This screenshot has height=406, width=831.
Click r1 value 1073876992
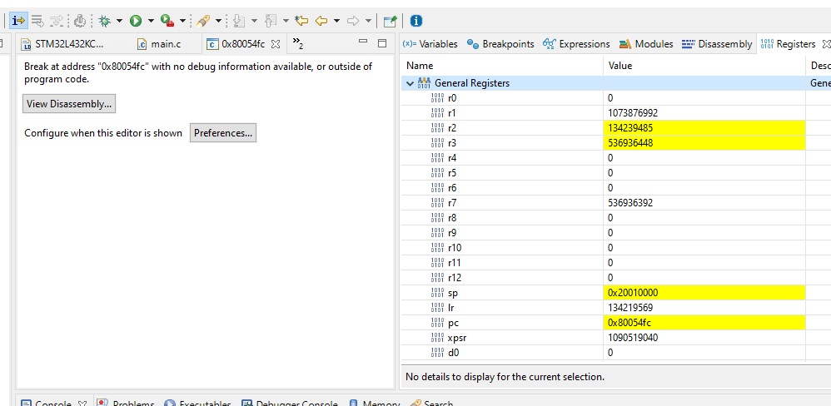(633, 113)
